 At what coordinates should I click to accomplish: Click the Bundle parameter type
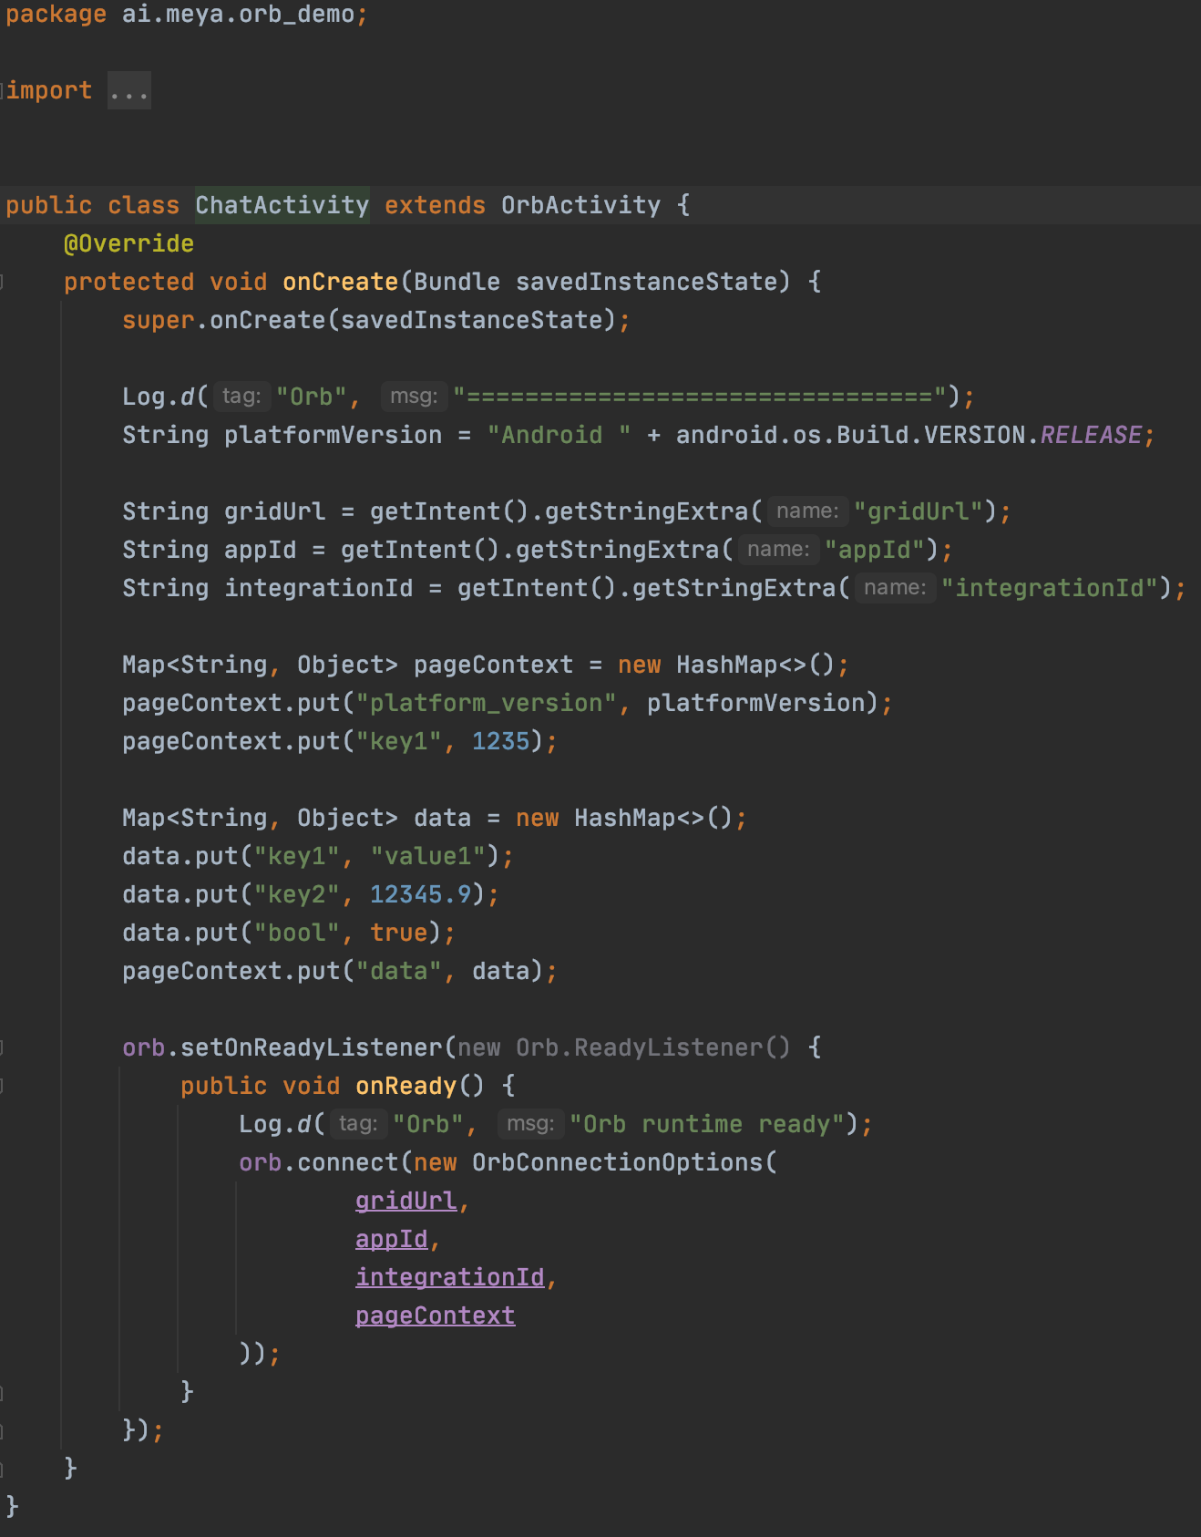[457, 282]
